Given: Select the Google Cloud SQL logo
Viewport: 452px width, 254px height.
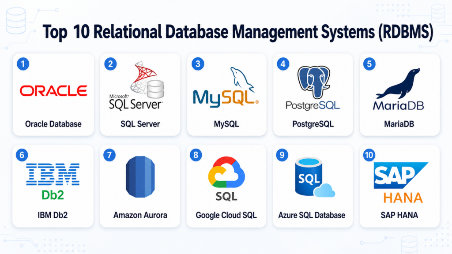Looking at the screenshot, I should (226, 179).
